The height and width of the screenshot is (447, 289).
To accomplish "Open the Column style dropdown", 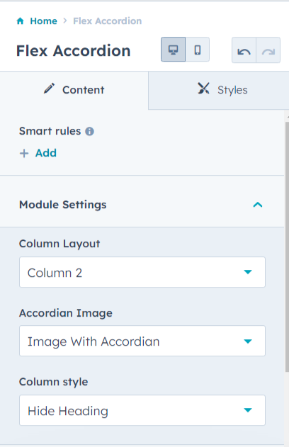I will pyautogui.click(x=142, y=410).
